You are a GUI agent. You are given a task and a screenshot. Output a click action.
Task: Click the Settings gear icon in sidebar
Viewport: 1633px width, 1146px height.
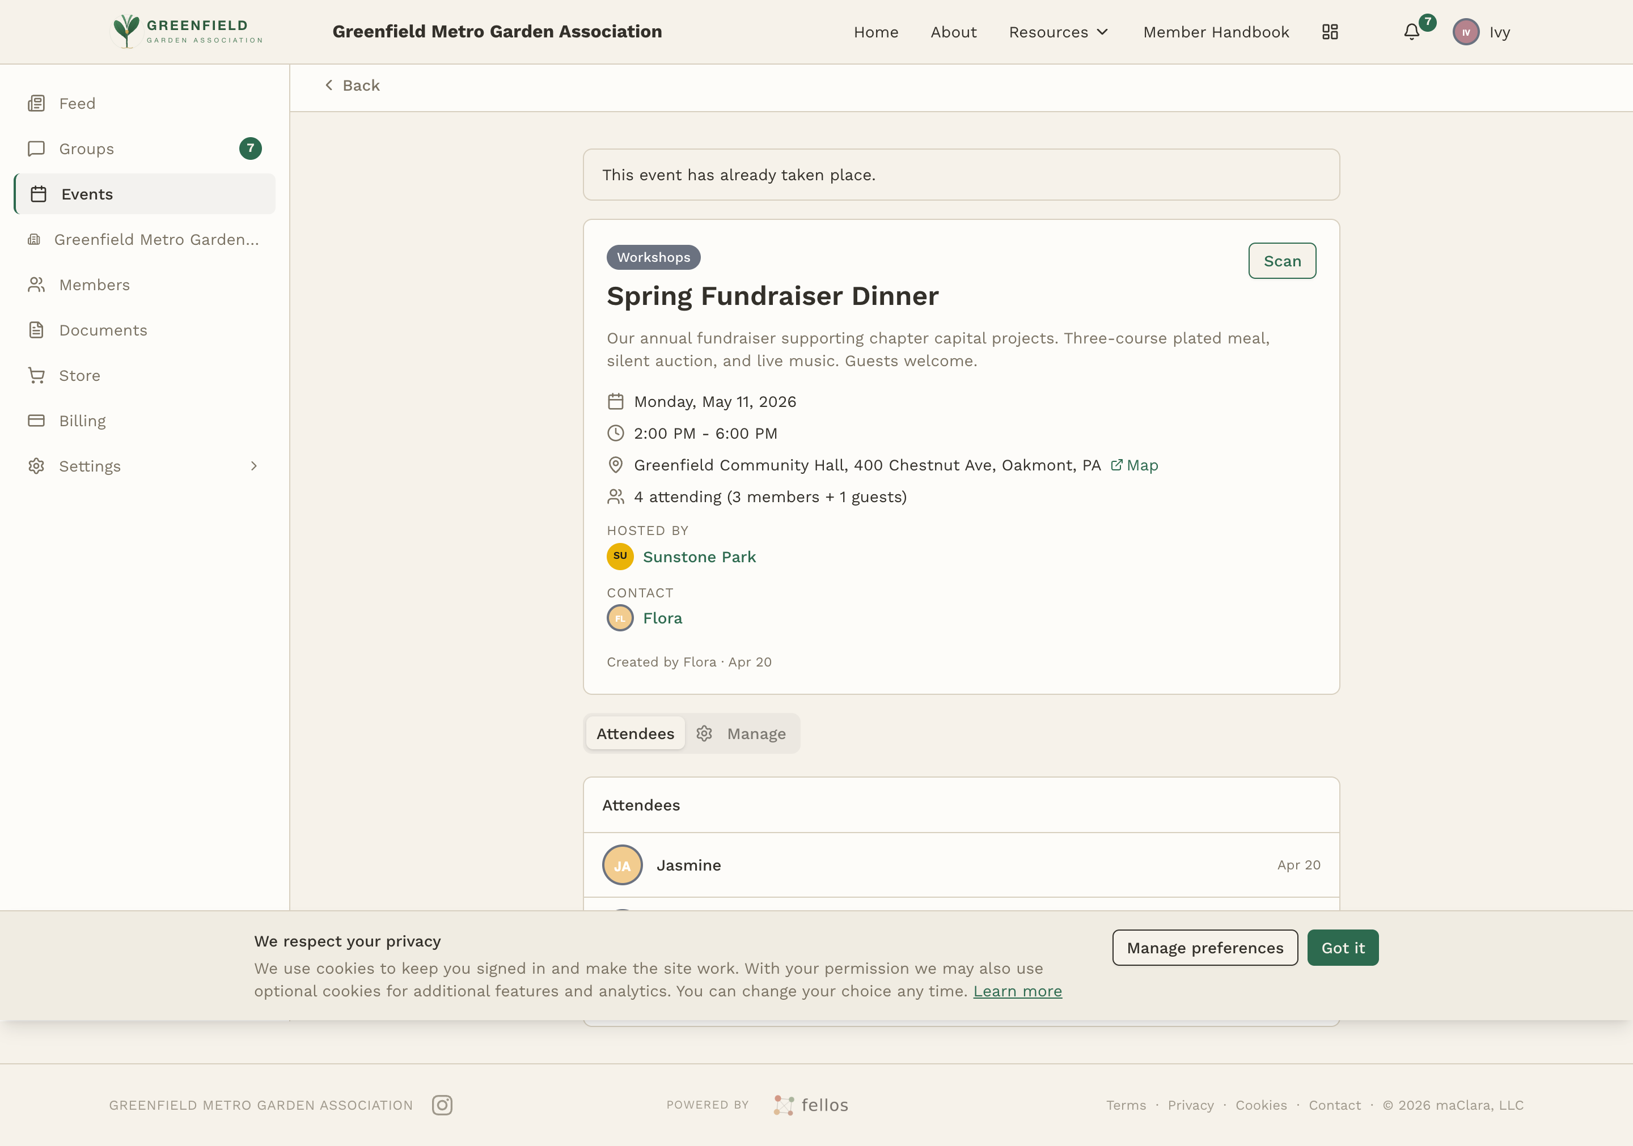36,466
